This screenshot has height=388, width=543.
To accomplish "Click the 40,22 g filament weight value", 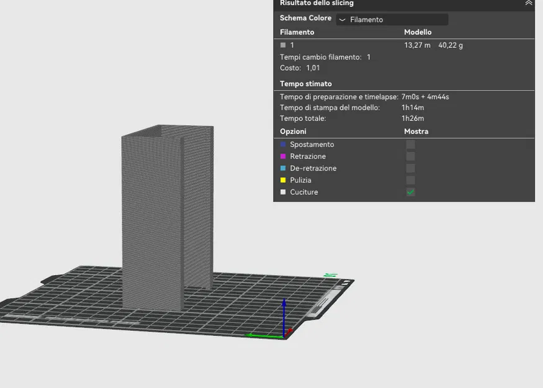I will pos(451,45).
